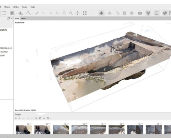This screenshot has width=171, height=138.
Task: Select the Draw Shape tool
Action: (20, 13)
